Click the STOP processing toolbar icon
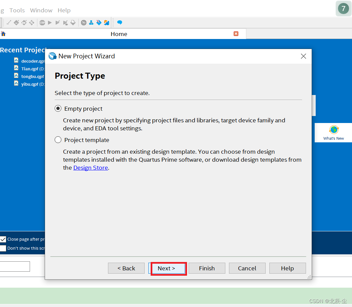 tap(42, 22)
